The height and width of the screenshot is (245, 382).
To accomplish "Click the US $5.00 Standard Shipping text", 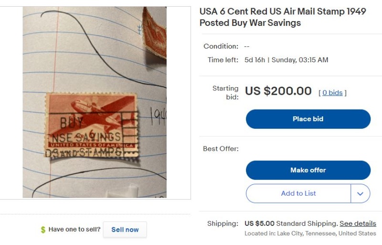I will (x=291, y=223).
